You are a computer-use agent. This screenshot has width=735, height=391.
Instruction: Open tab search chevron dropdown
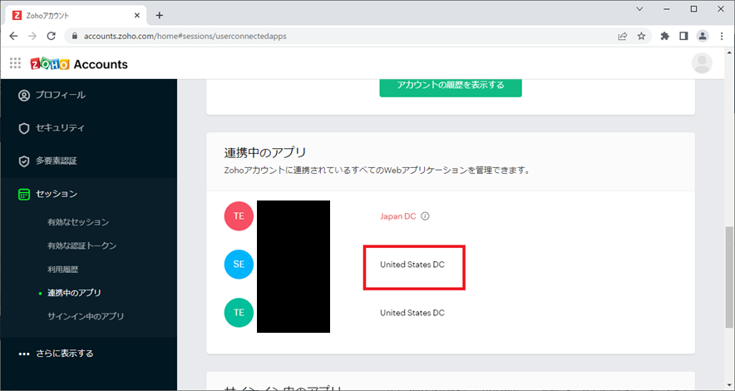[x=639, y=9]
